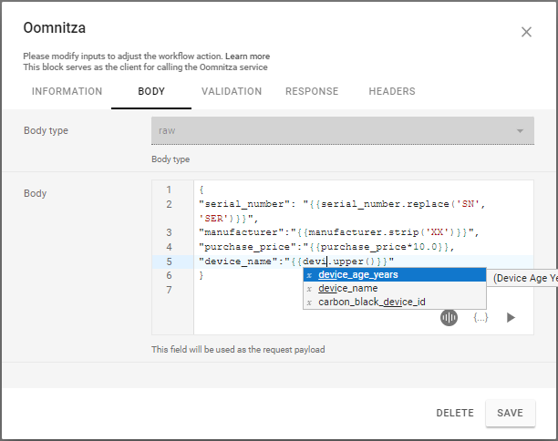The image size is (558, 441).
Task: Click variable icon beside carbon_black_device_id
Action: (x=310, y=303)
